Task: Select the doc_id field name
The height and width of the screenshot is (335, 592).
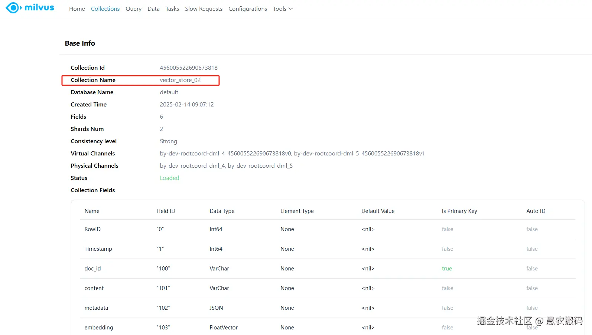Action: click(x=92, y=268)
